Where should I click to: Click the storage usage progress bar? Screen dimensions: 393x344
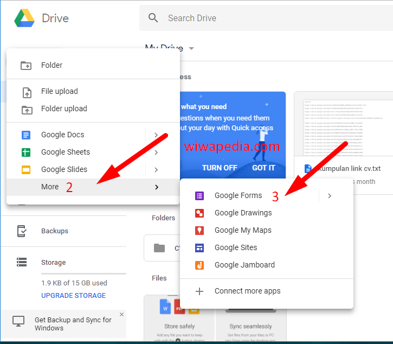(x=83, y=273)
